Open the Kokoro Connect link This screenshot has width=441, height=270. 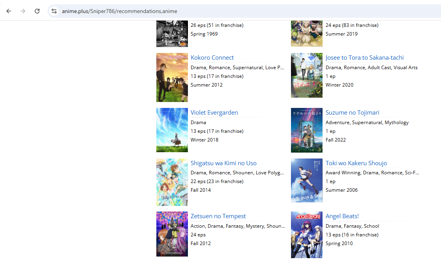pyautogui.click(x=212, y=57)
